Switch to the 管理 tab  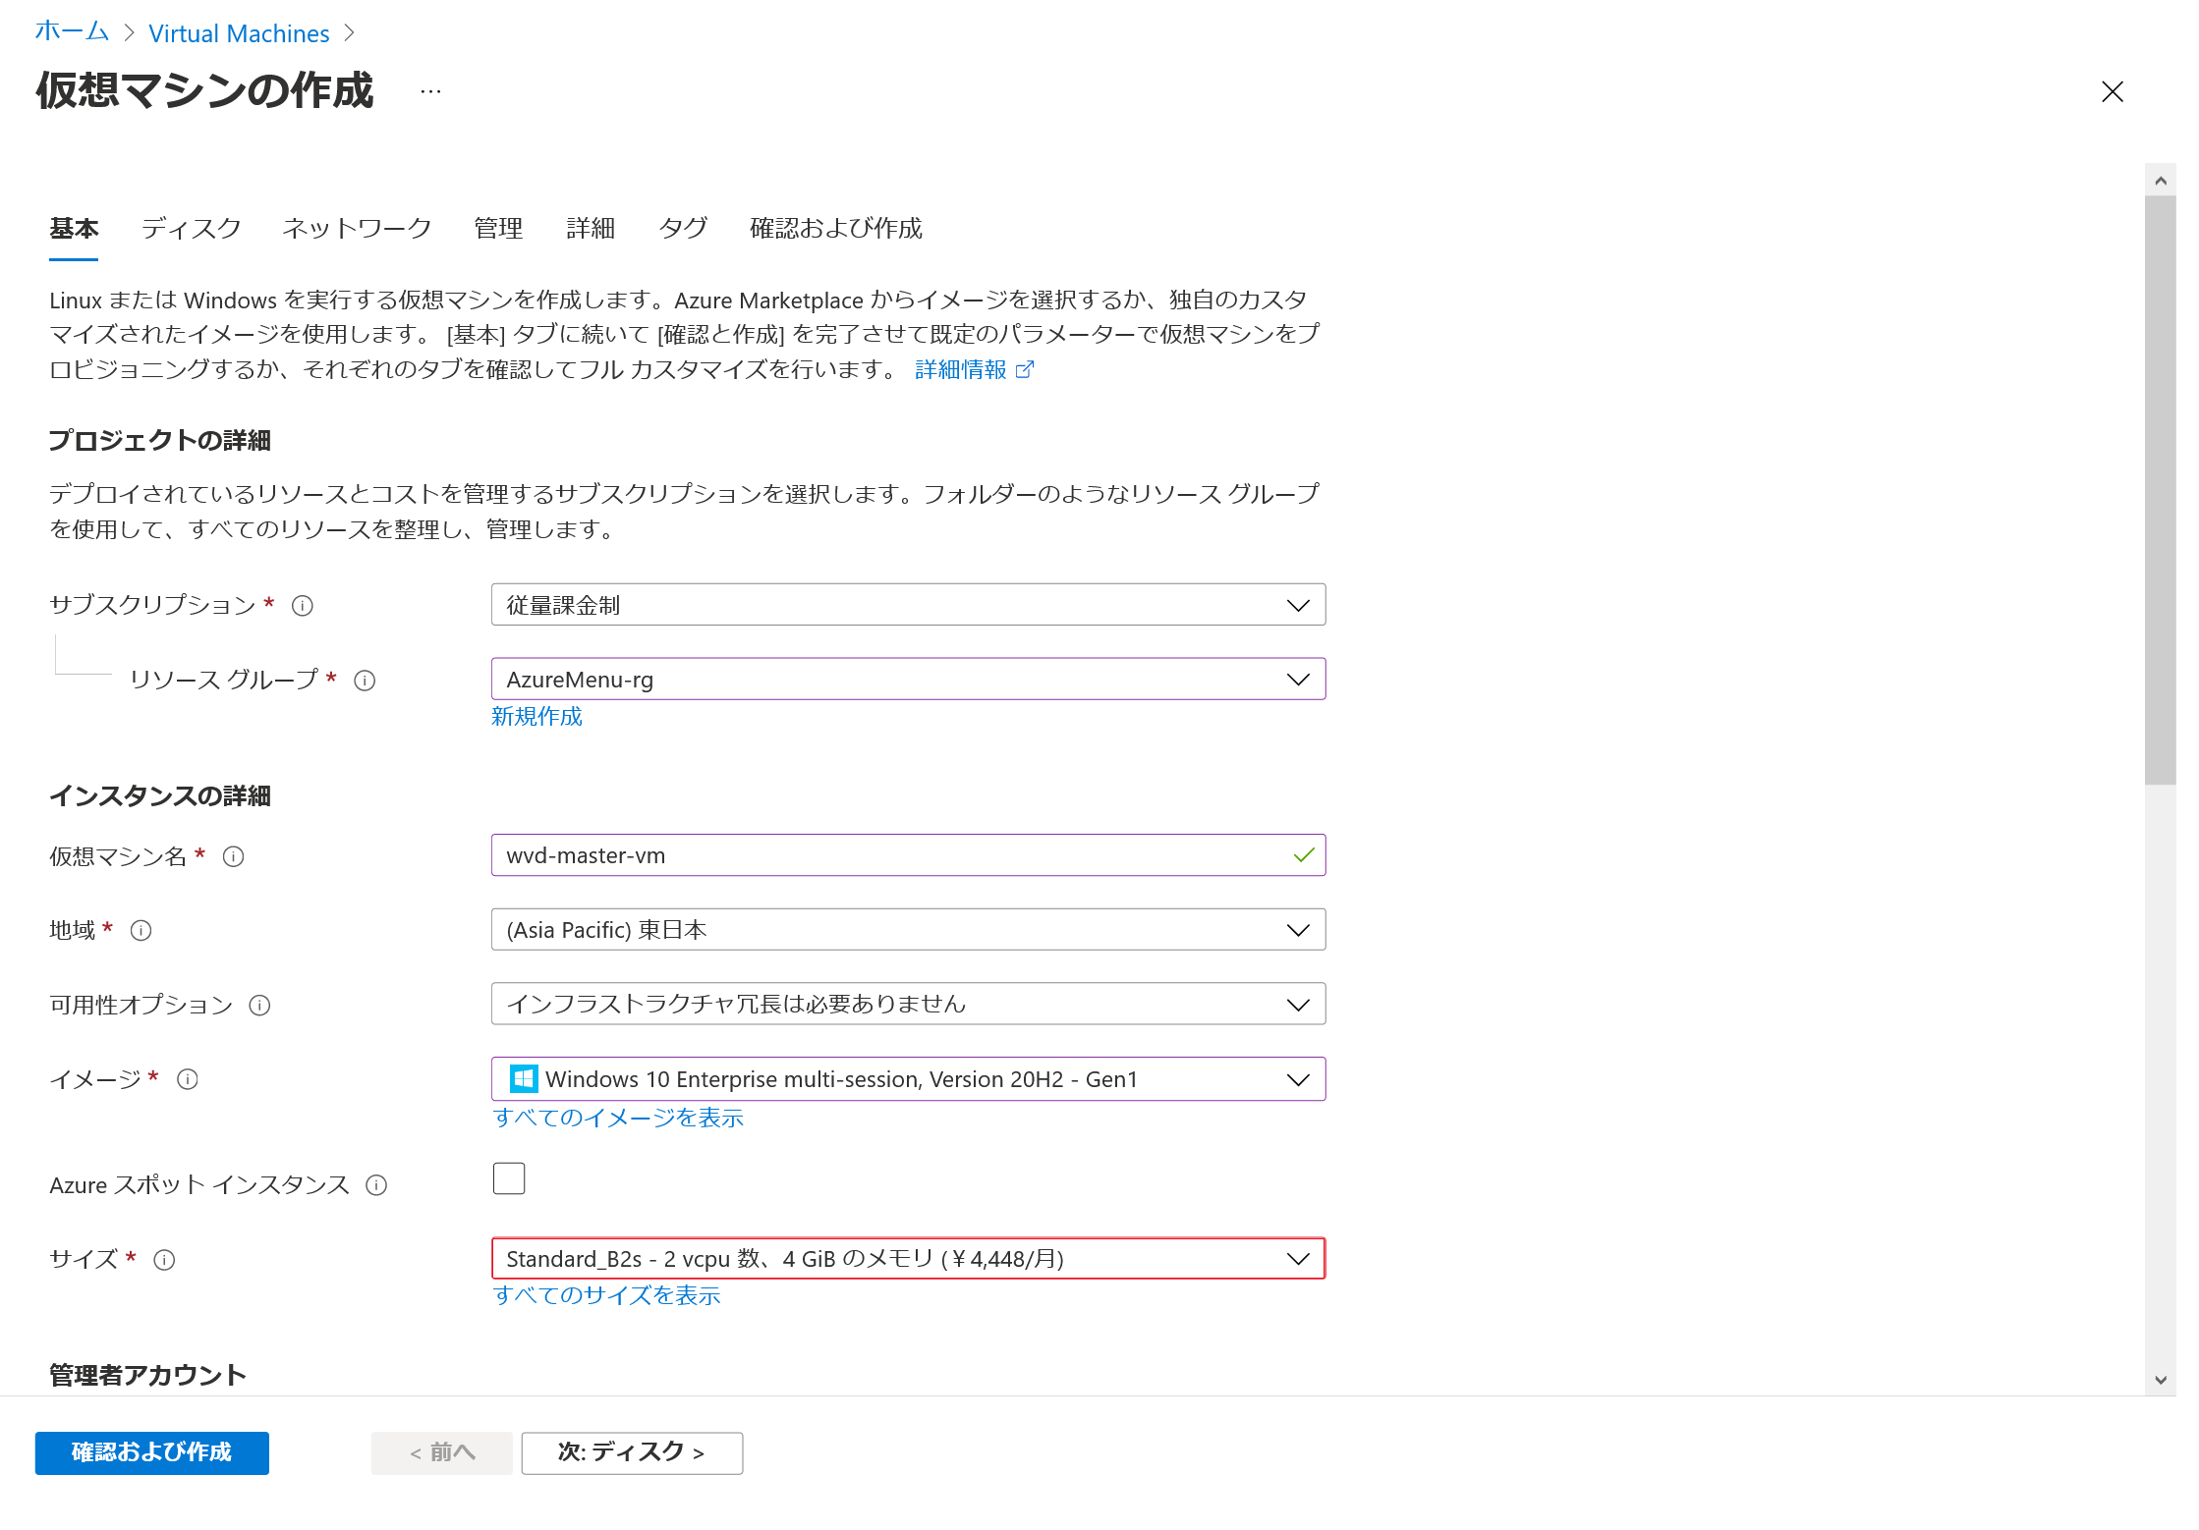(498, 229)
